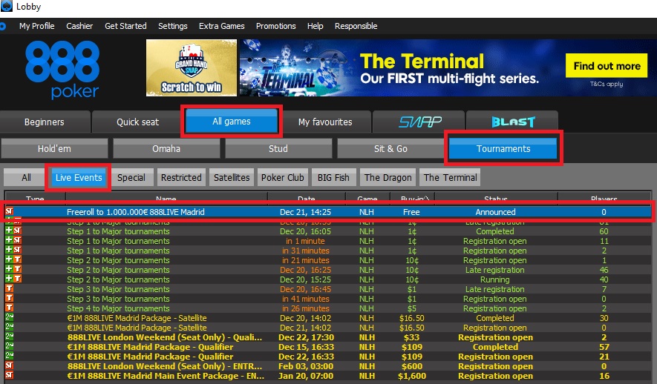Filter by Special tournaments
Viewport: 657px width, 384px height.
click(131, 178)
